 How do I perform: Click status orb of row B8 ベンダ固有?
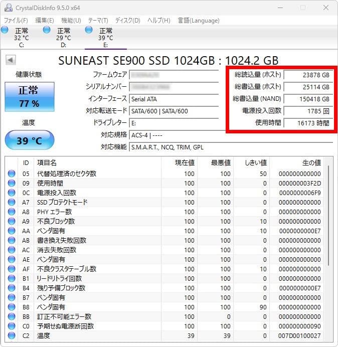click(x=12, y=307)
